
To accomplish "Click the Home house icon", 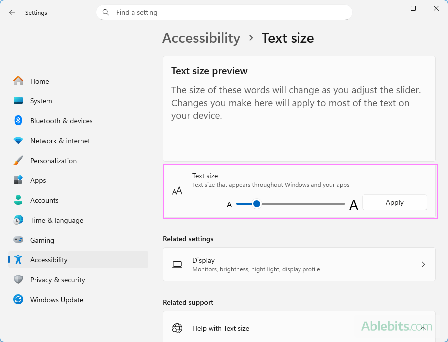I will coord(18,81).
